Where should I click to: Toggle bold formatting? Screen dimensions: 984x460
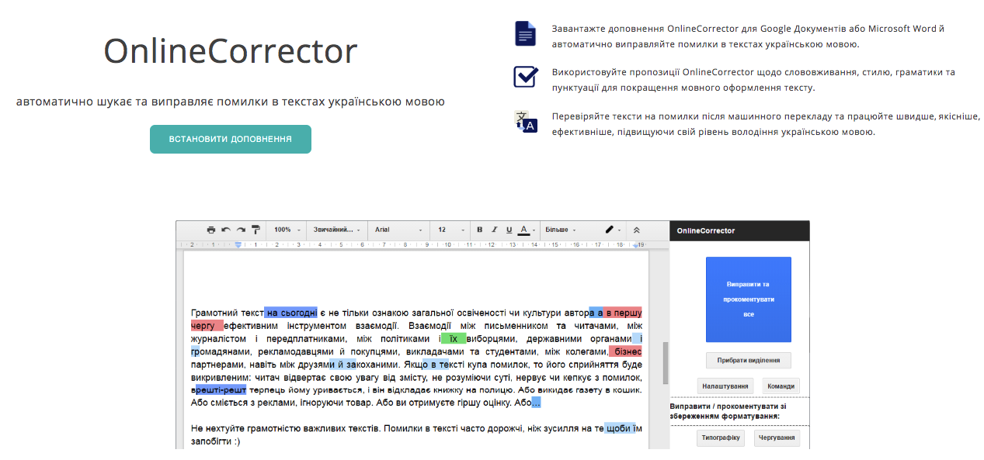[x=479, y=230]
